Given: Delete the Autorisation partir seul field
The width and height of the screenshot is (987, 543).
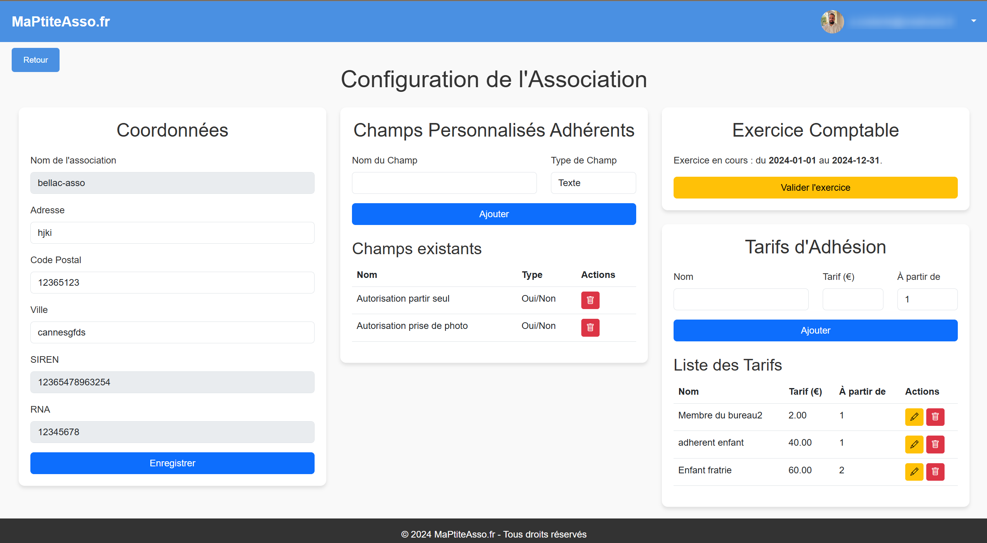Looking at the screenshot, I should (590, 300).
